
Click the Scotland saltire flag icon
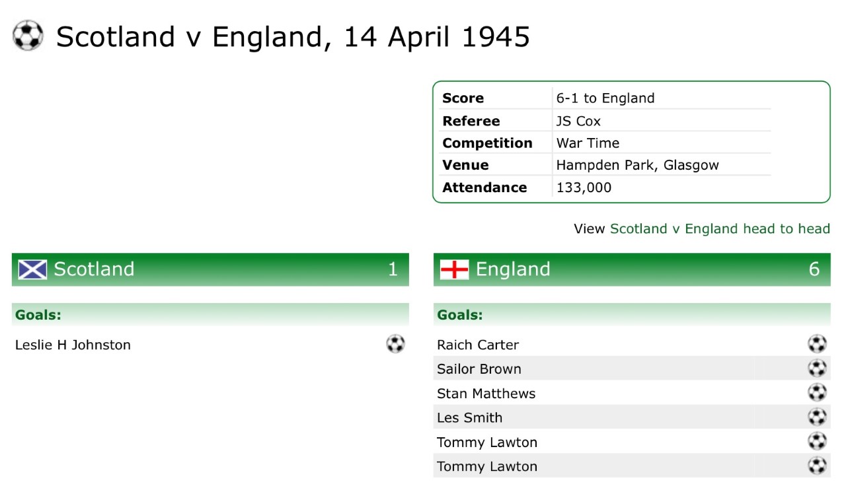click(x=32, y=269)
